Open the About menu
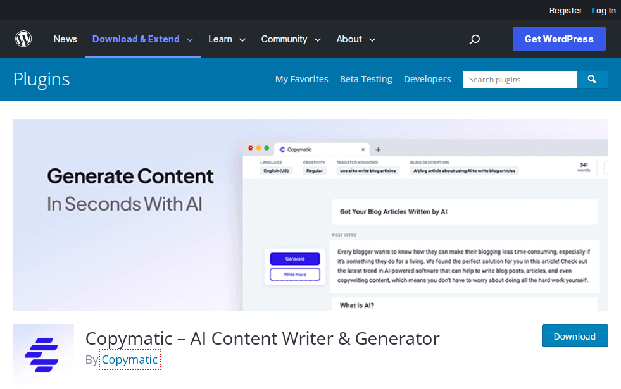The width and height of the screenshot is (621, 389). [349, 39]
